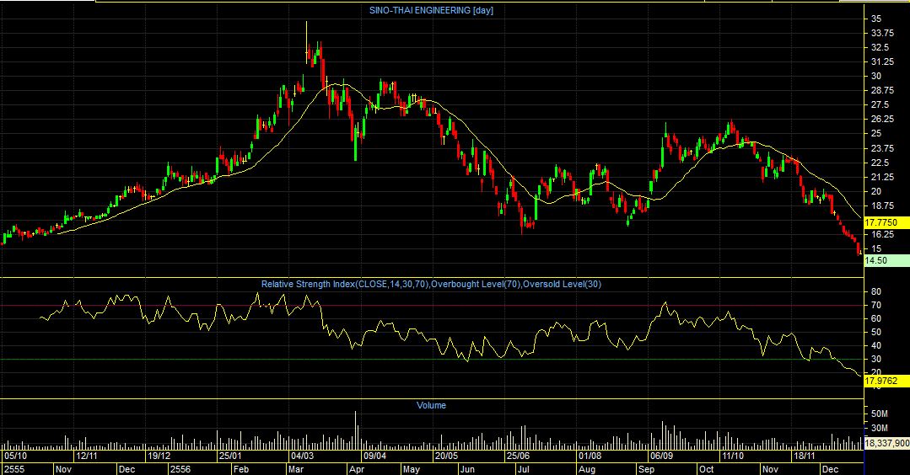
Task: Select the 70 label on RSI axis
Action: [875, 305]
